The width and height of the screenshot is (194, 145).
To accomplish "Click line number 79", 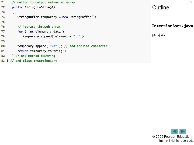I will 3,41.
